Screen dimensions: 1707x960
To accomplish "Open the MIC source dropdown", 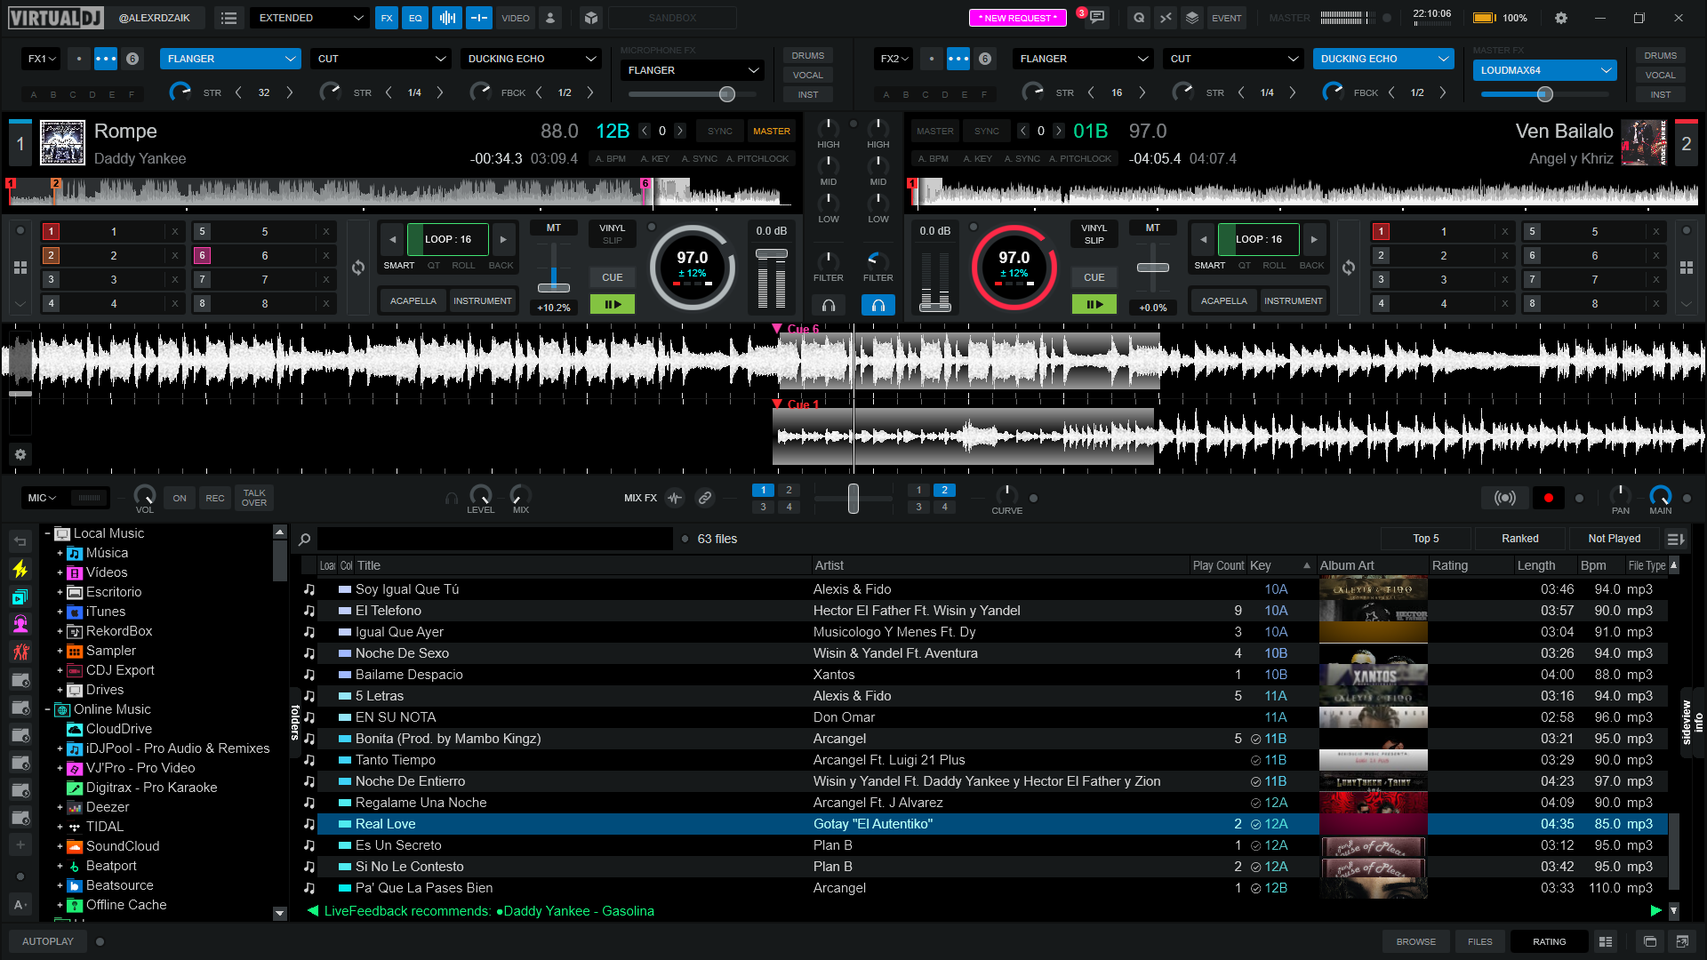I will 41,498.
